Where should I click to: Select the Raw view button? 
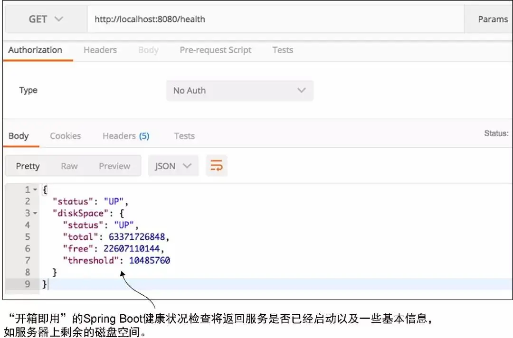pyautogui.click(x=69, y=166)
